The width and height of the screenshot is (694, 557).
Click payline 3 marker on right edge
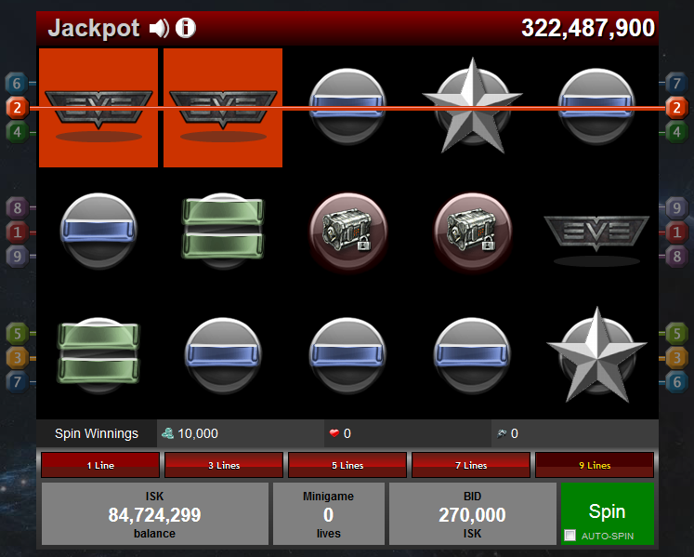(x=676, y=358)
